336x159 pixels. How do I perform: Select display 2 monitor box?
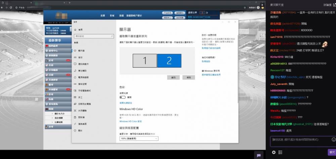click(x=169, y=61)
